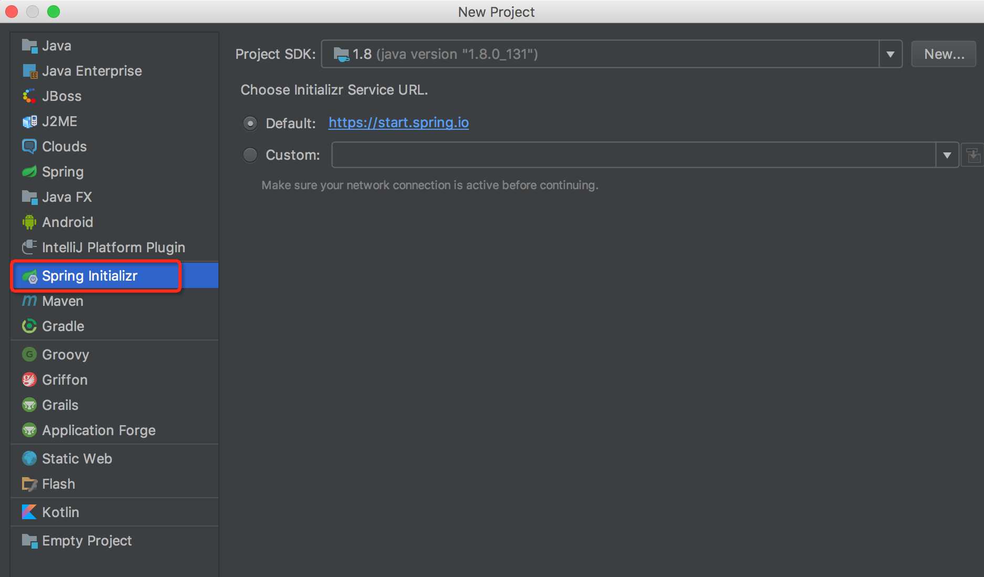The image size is (984, 577).
Task: Select Java Enterprise project type
Action: point(114,71)
